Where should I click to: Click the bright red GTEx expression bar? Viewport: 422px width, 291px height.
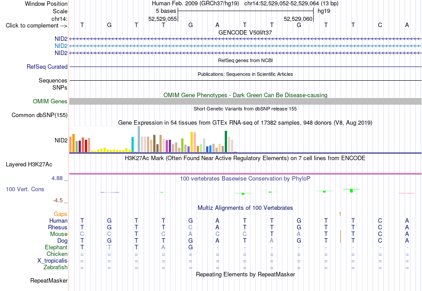tap(86, 146)
